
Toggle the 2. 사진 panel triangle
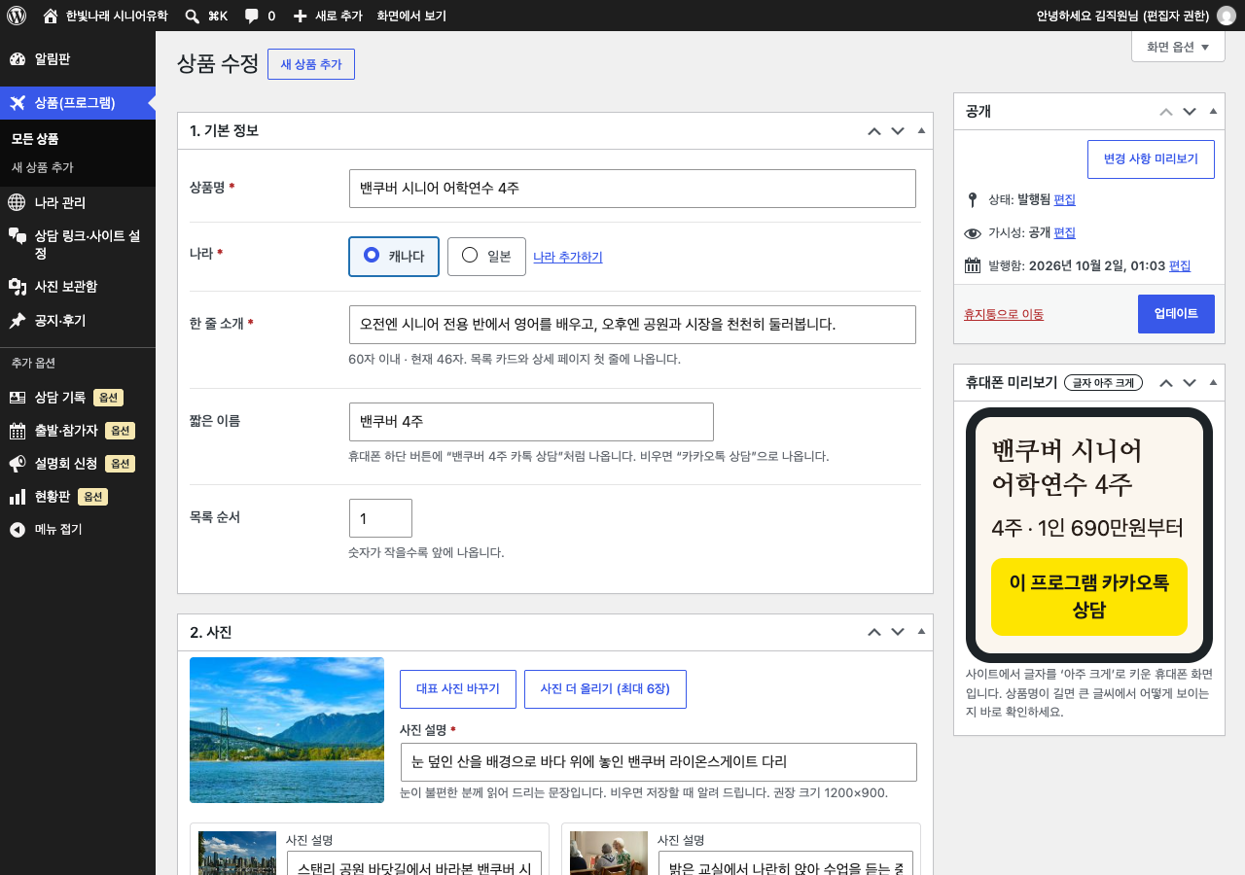coord(921,632)
